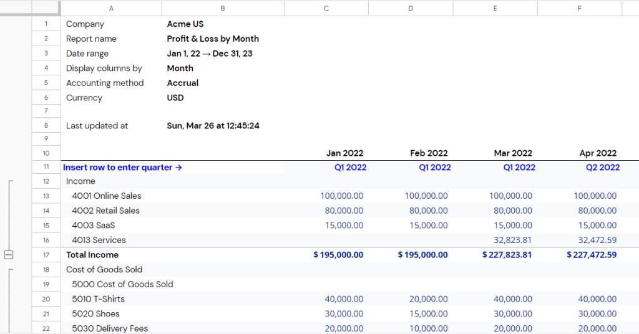The width and height of the screenshot is (639, 334).
Task: Click 'Insert row to enter quarter →' cell
Action: pyautogui.click(x=122, y=167)
